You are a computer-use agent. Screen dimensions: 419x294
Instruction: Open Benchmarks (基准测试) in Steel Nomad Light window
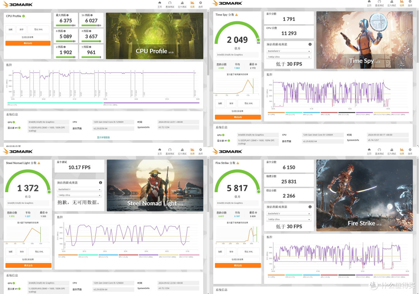coord(170,151)
